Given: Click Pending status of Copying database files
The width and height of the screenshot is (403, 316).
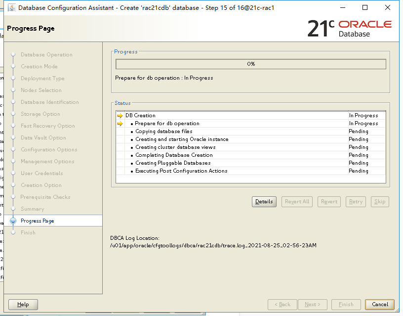Looking at the screenshot, I should click(358, 131).
